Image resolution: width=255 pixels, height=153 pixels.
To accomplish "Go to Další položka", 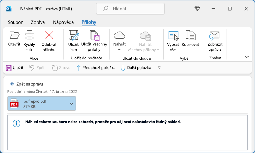I will tap(136, 68).
